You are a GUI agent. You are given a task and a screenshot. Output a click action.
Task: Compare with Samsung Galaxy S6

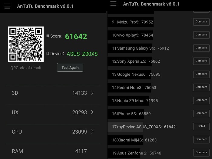pos(201,48)
